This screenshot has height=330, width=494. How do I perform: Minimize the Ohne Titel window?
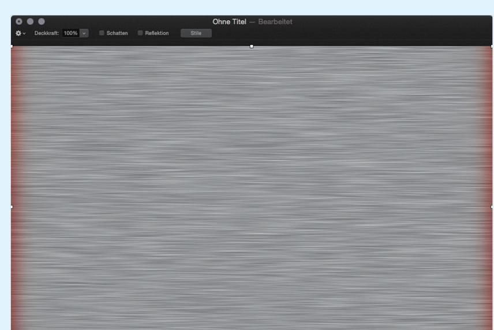(30, 21)
